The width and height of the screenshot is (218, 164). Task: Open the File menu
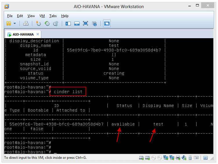click(10, 16)
